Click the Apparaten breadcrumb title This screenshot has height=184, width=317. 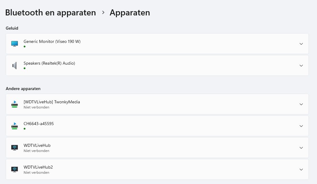click(130, 13)
